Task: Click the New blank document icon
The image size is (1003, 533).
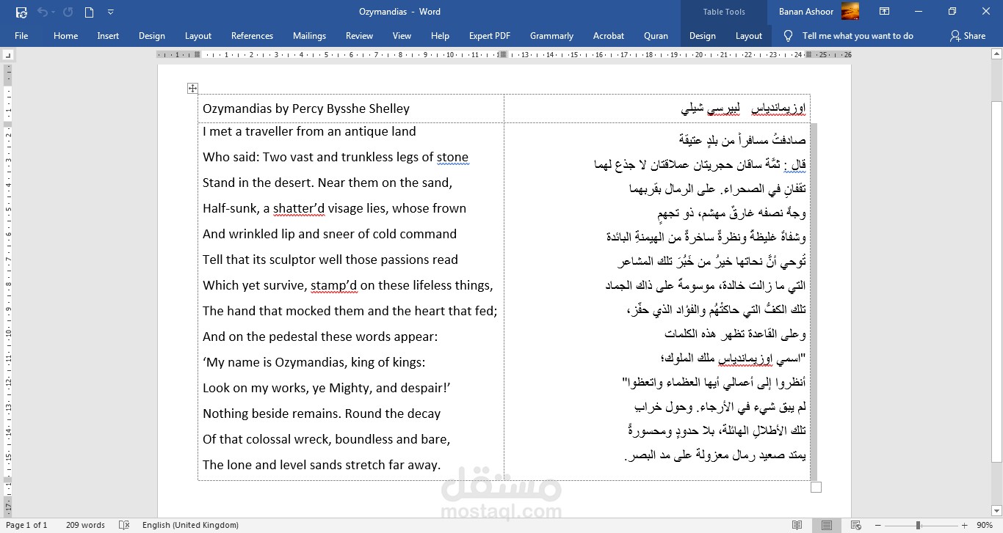Action: click(89, 12)
